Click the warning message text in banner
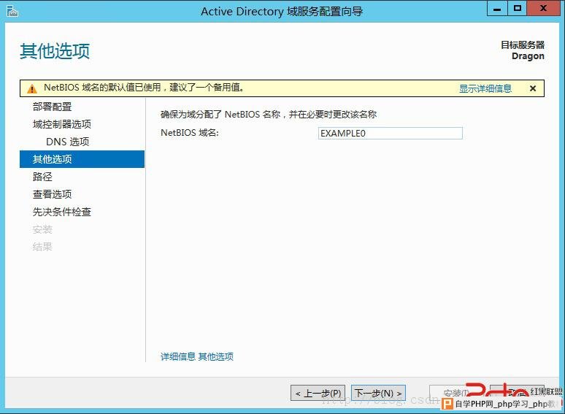The width and height of the screenshot is (565, 414). (144, 88)
